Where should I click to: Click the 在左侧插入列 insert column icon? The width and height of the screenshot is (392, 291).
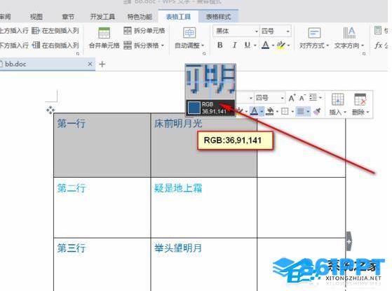pos(36,31)
